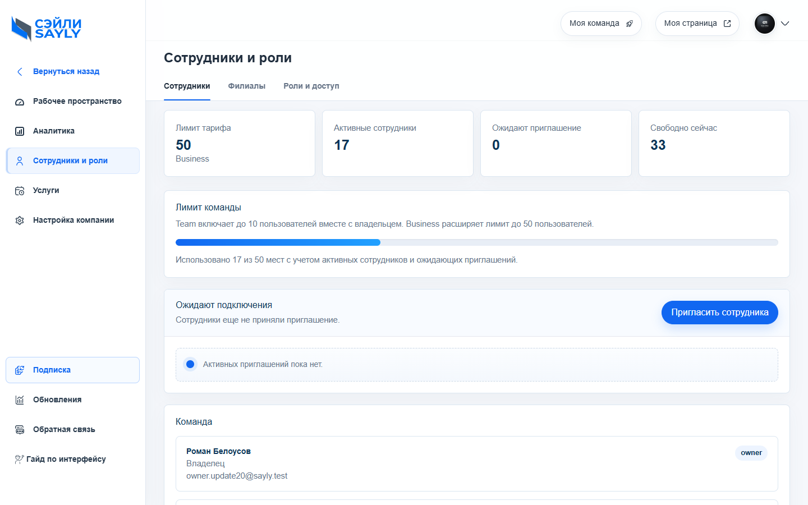808x505 pixels.
Task: Click the blue dot in the no-invitations notice
Action: (x=190, y=365)
